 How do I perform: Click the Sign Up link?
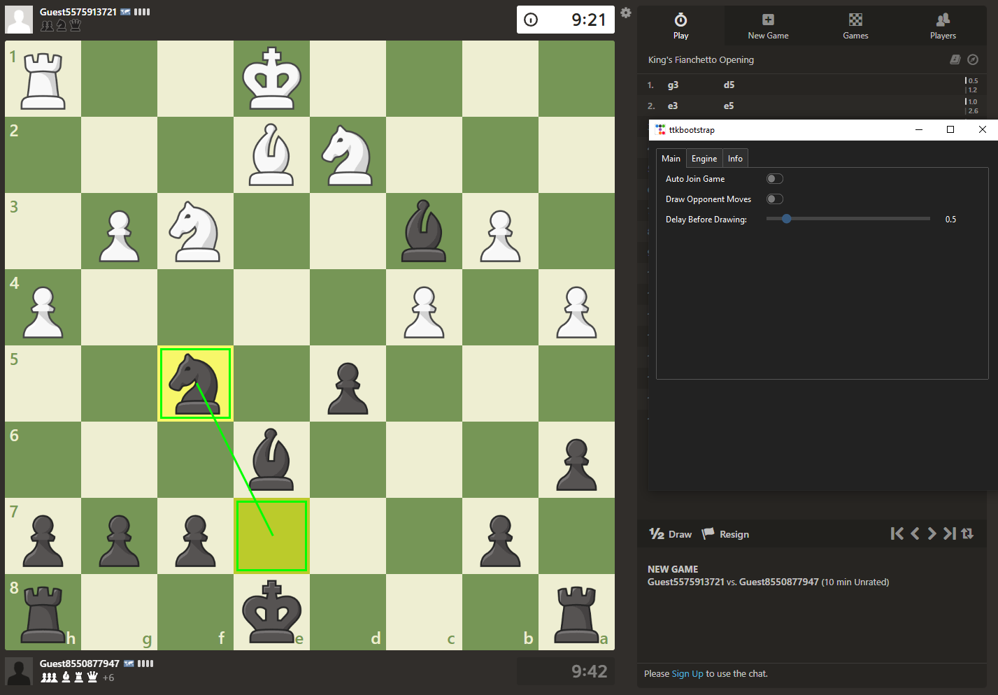(687, 674)
